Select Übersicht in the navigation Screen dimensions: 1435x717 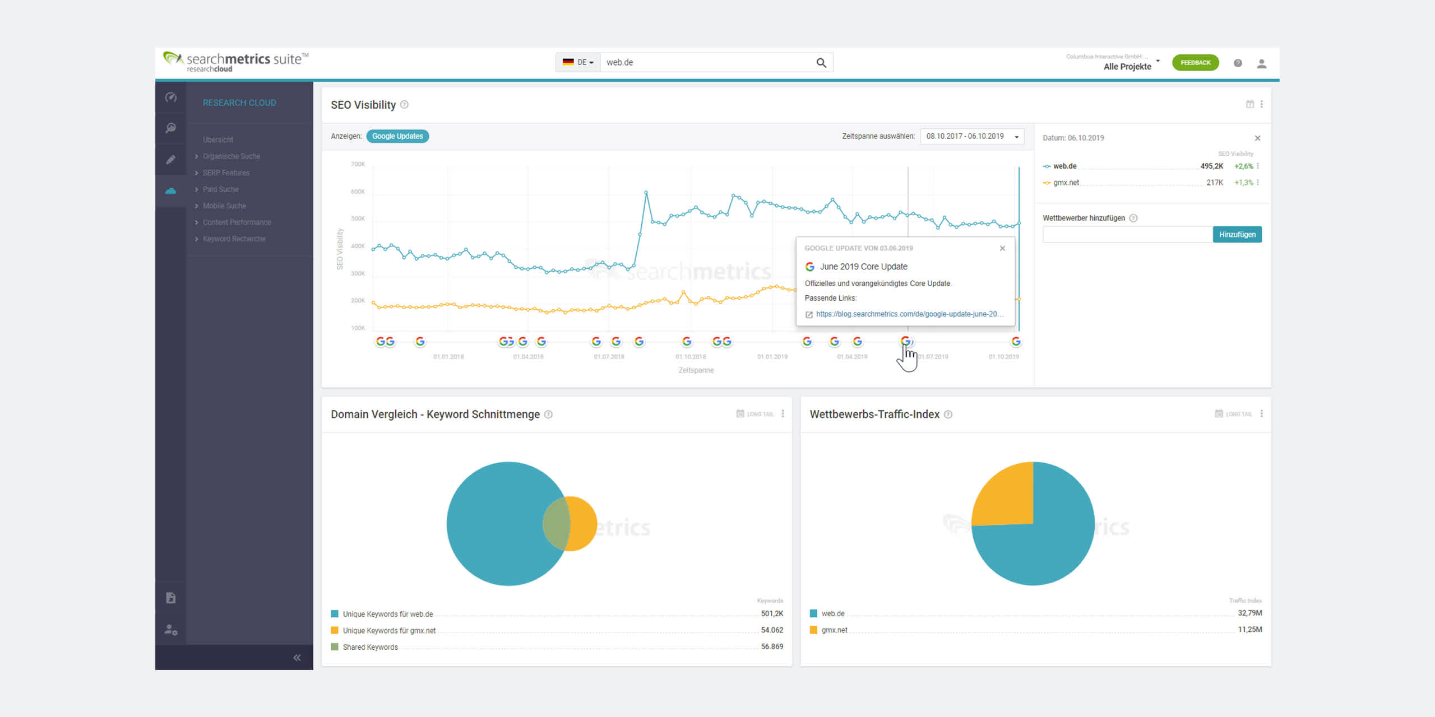click(218, 139)
